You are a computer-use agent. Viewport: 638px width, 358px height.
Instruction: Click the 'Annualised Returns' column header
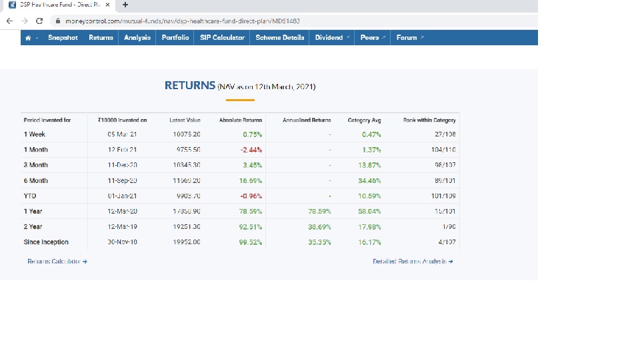tap(307, 120)
